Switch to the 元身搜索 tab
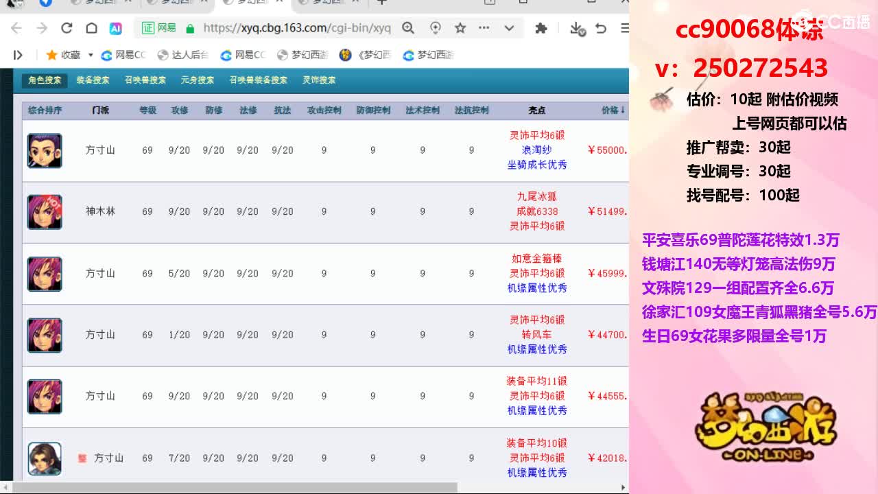Image resolution: width=878 pixels, height=494 pixels. pos(198,80)
